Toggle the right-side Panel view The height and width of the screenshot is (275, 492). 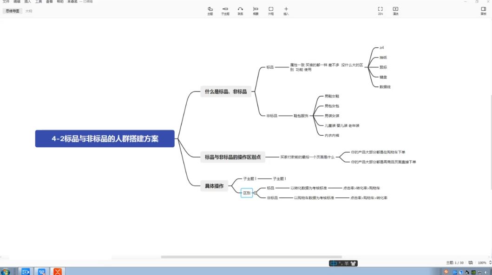click(483, 9)
